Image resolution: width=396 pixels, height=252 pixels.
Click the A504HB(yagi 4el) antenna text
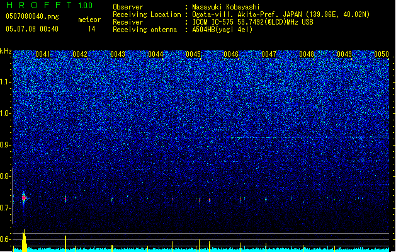coord(222,30)
